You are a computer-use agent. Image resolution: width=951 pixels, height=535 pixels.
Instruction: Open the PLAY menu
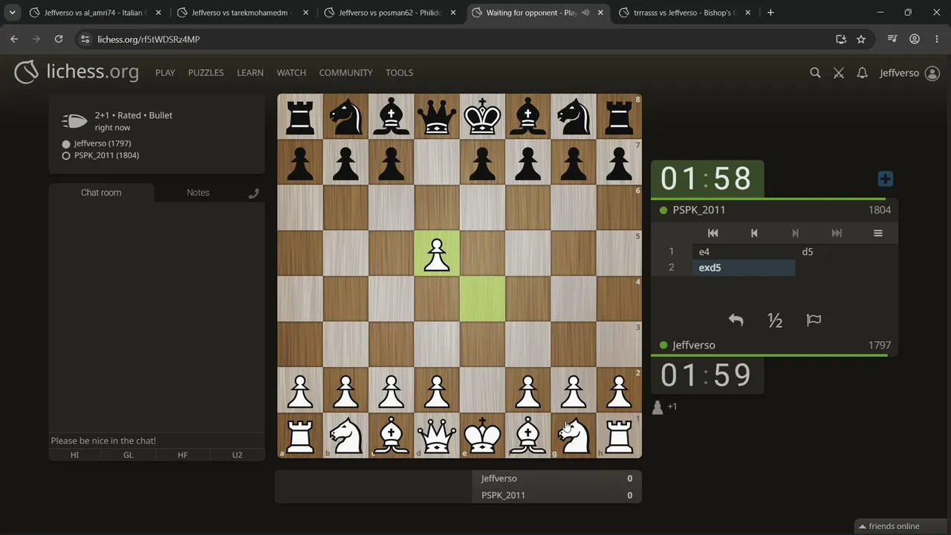[x=165, y=73]
